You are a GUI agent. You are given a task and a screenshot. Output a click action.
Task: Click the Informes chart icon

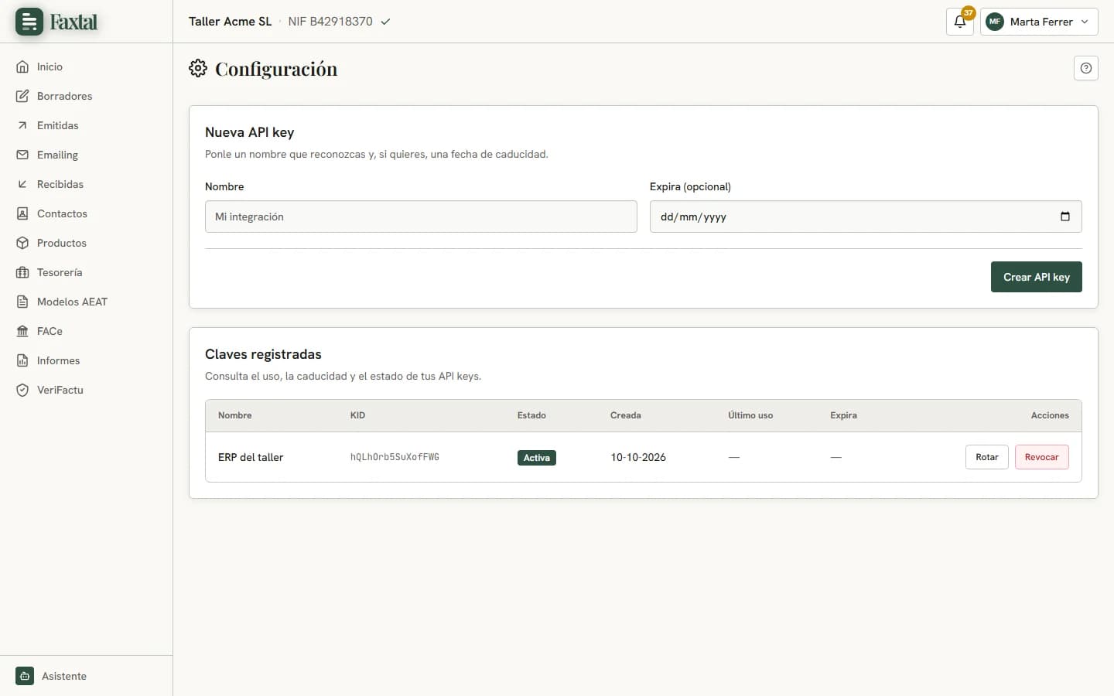click(x=22, y=360)
